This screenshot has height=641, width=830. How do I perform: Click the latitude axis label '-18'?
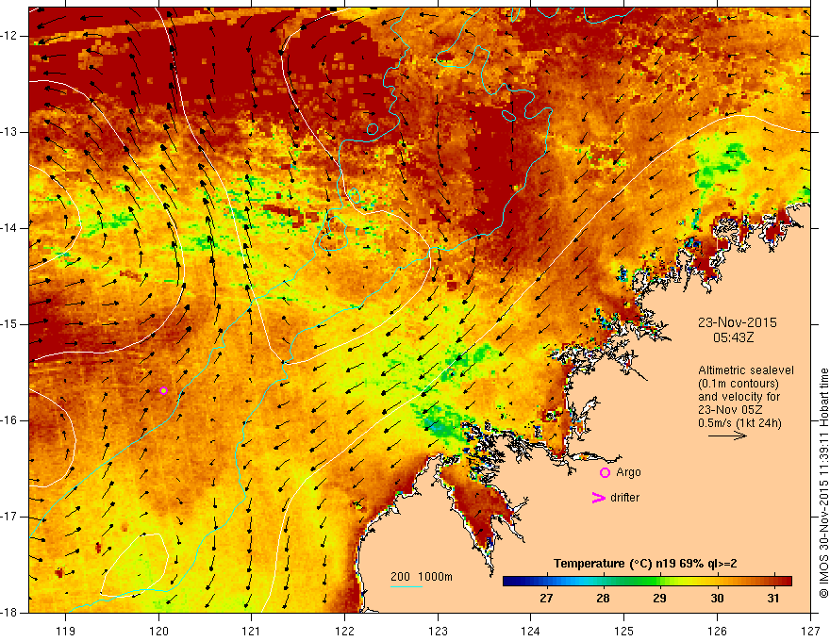[x=9, y=613]
